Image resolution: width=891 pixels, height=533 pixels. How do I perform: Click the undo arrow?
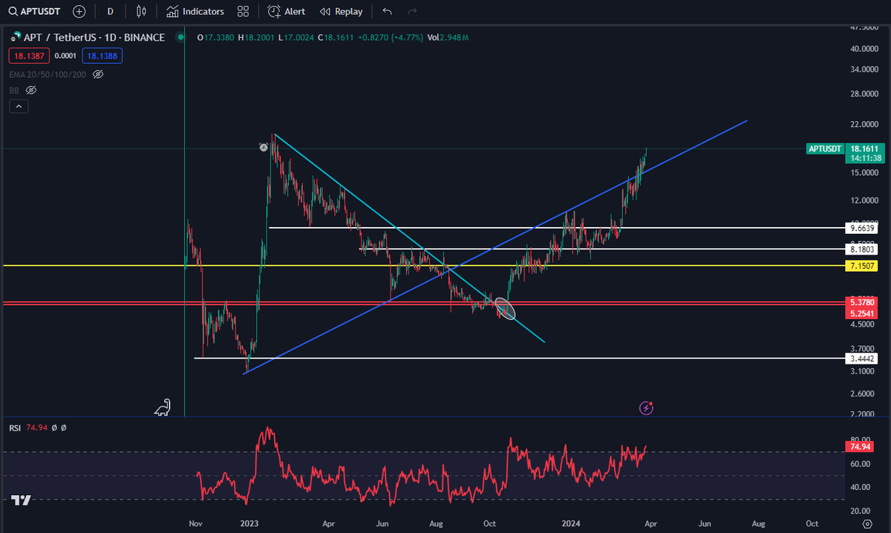pyautogui.click(x=387, y=11)
